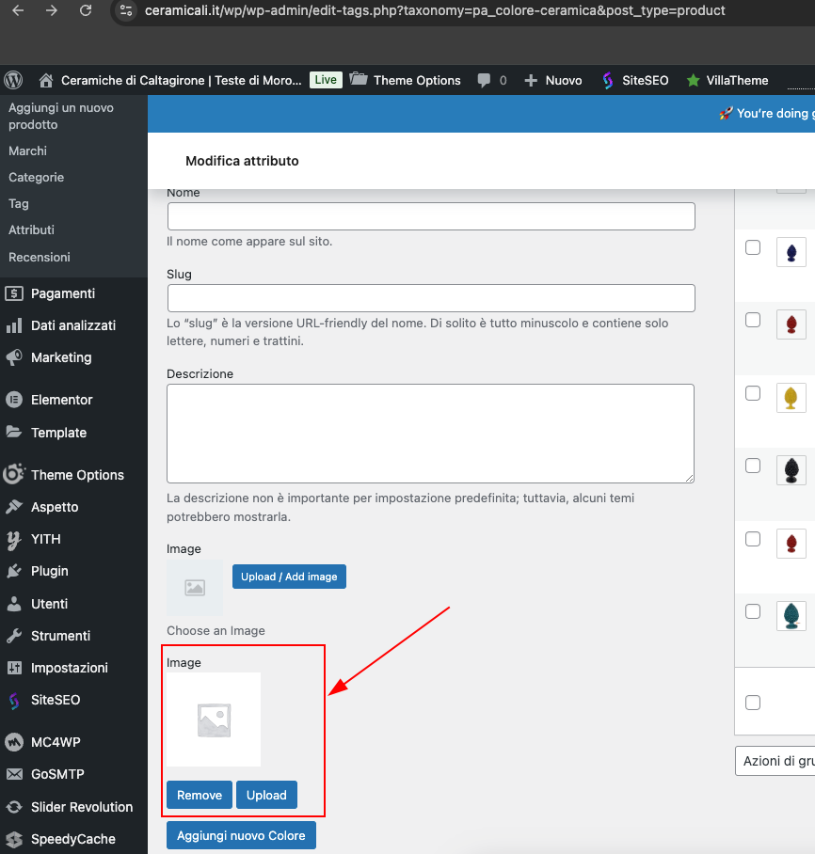The width and height of the screenshot is (815, 854).
Task: Open the Recensioni submenu item
Action: (x=40, y=257)
